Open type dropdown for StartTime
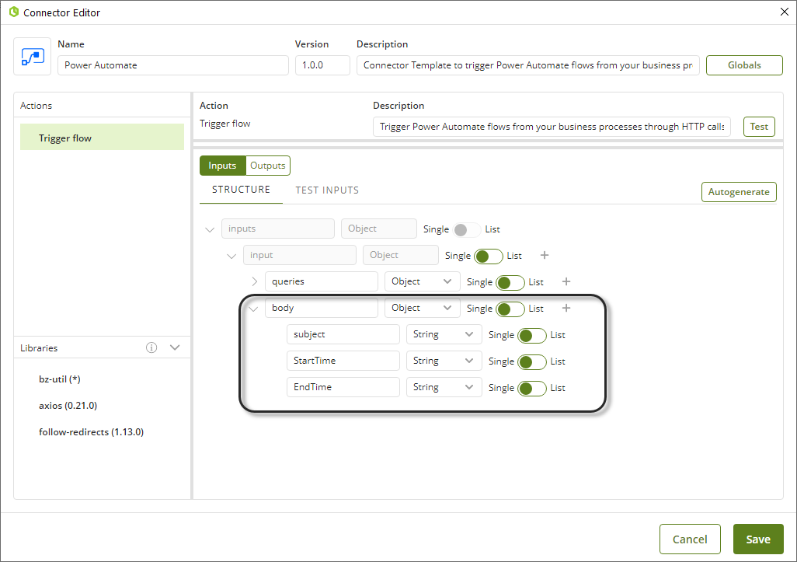797x562 pixels. tap(444, 361)
